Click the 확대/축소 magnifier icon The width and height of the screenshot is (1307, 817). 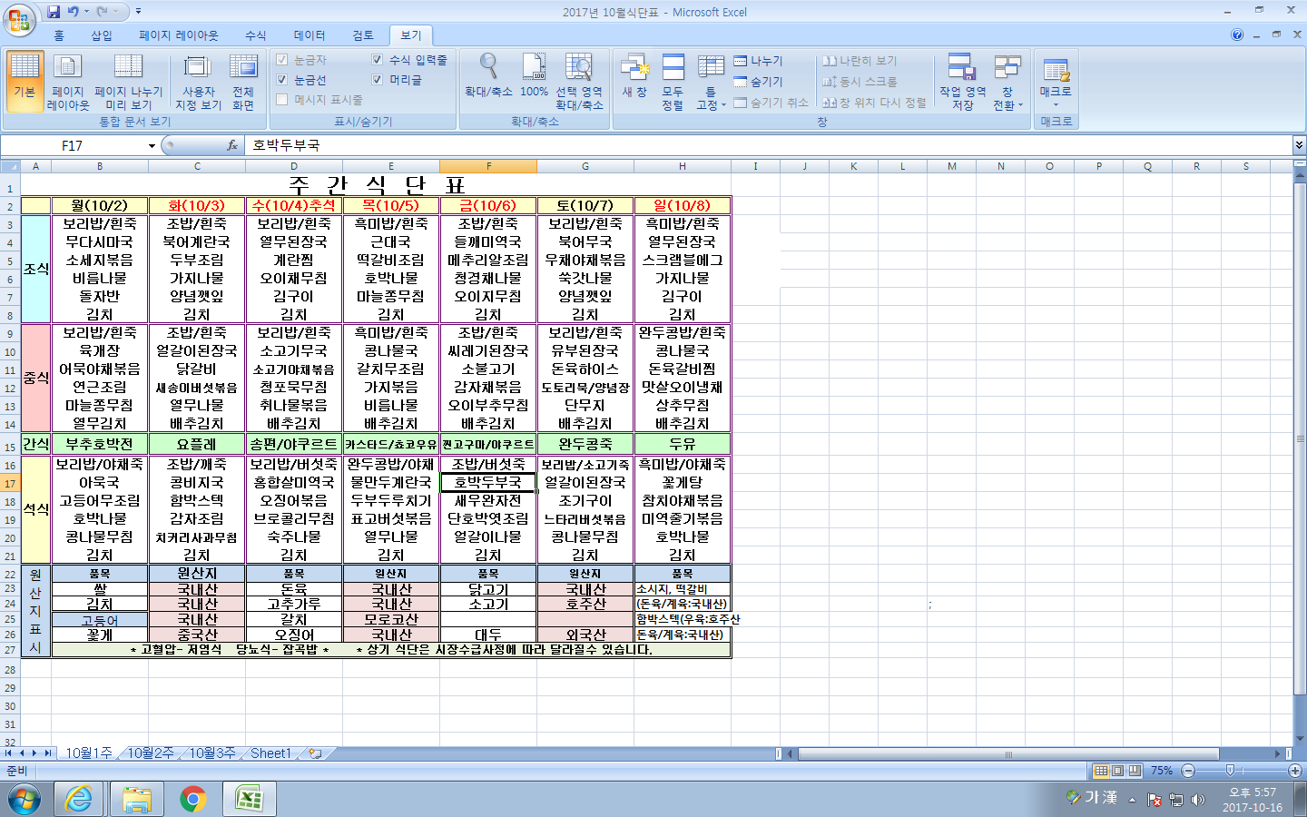[x=488, y=74]
